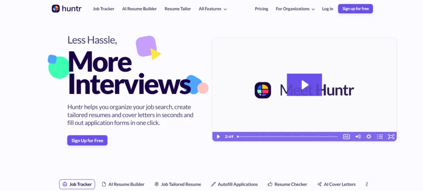Open the AI Resume Builder nav link

(140, 9)
